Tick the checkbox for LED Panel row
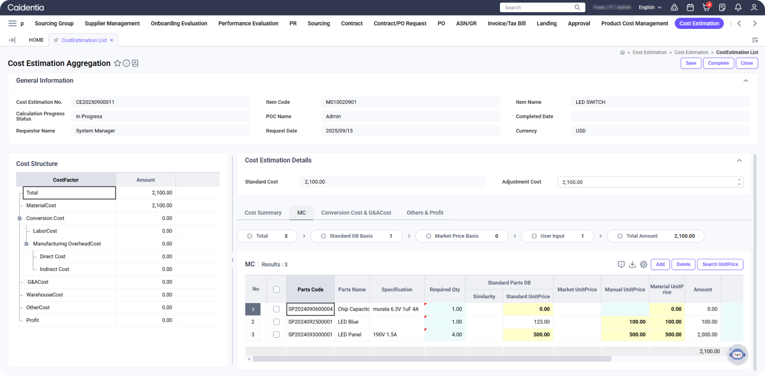The width and height of the screenshot is (765, 376). 277,335
